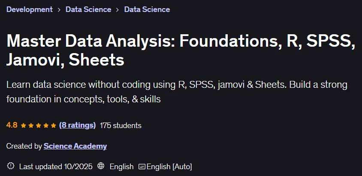
Task: Click the 175 students count
Action: point(121,125)
